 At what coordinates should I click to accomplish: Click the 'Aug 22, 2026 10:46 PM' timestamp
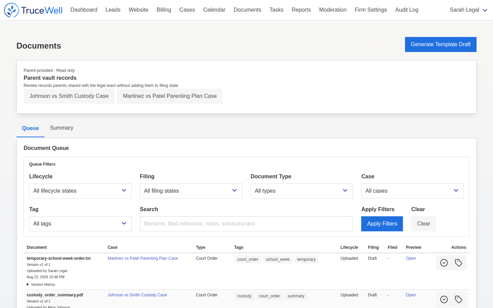pos(46,277)
